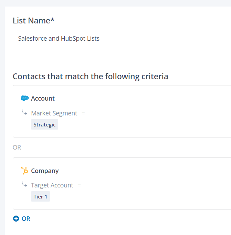Open the Company object title
This screenshot has width=231, height=235.
pos(45,171)
